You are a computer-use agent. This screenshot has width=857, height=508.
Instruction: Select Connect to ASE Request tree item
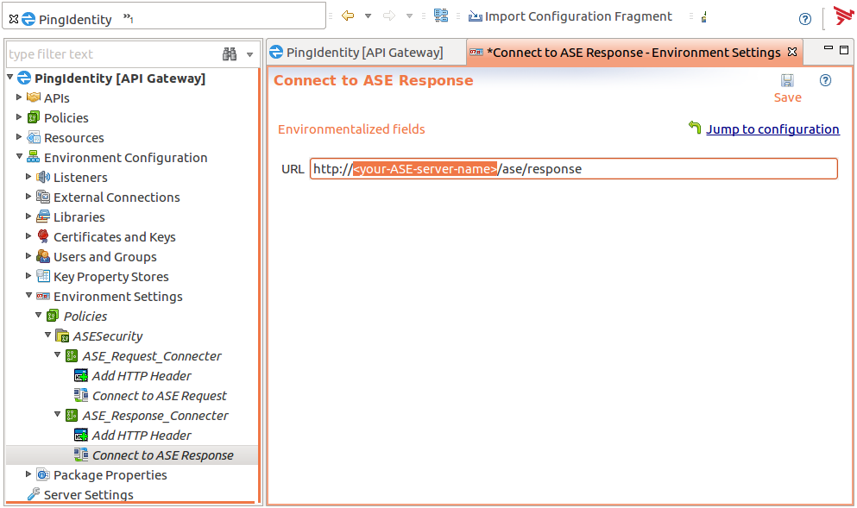pyautogui.click(x=159, y=396)
